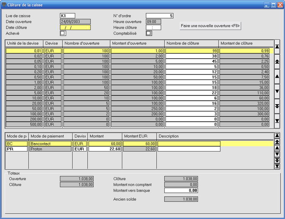Maximize the Clôture de la caisse window
Image resolution: width=285 pixels, height=219 pixels.
click(273, 5)
